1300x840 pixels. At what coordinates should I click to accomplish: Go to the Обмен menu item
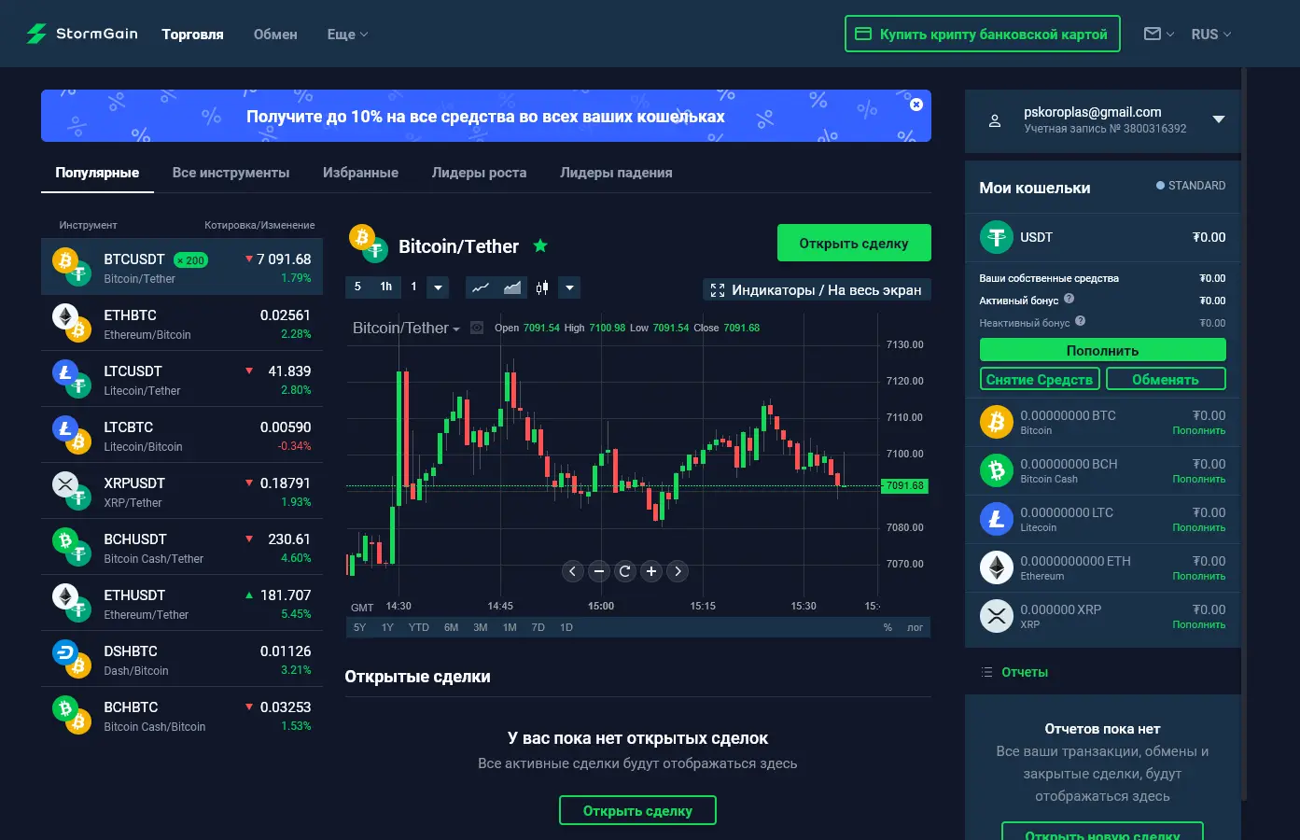(275, 34)
